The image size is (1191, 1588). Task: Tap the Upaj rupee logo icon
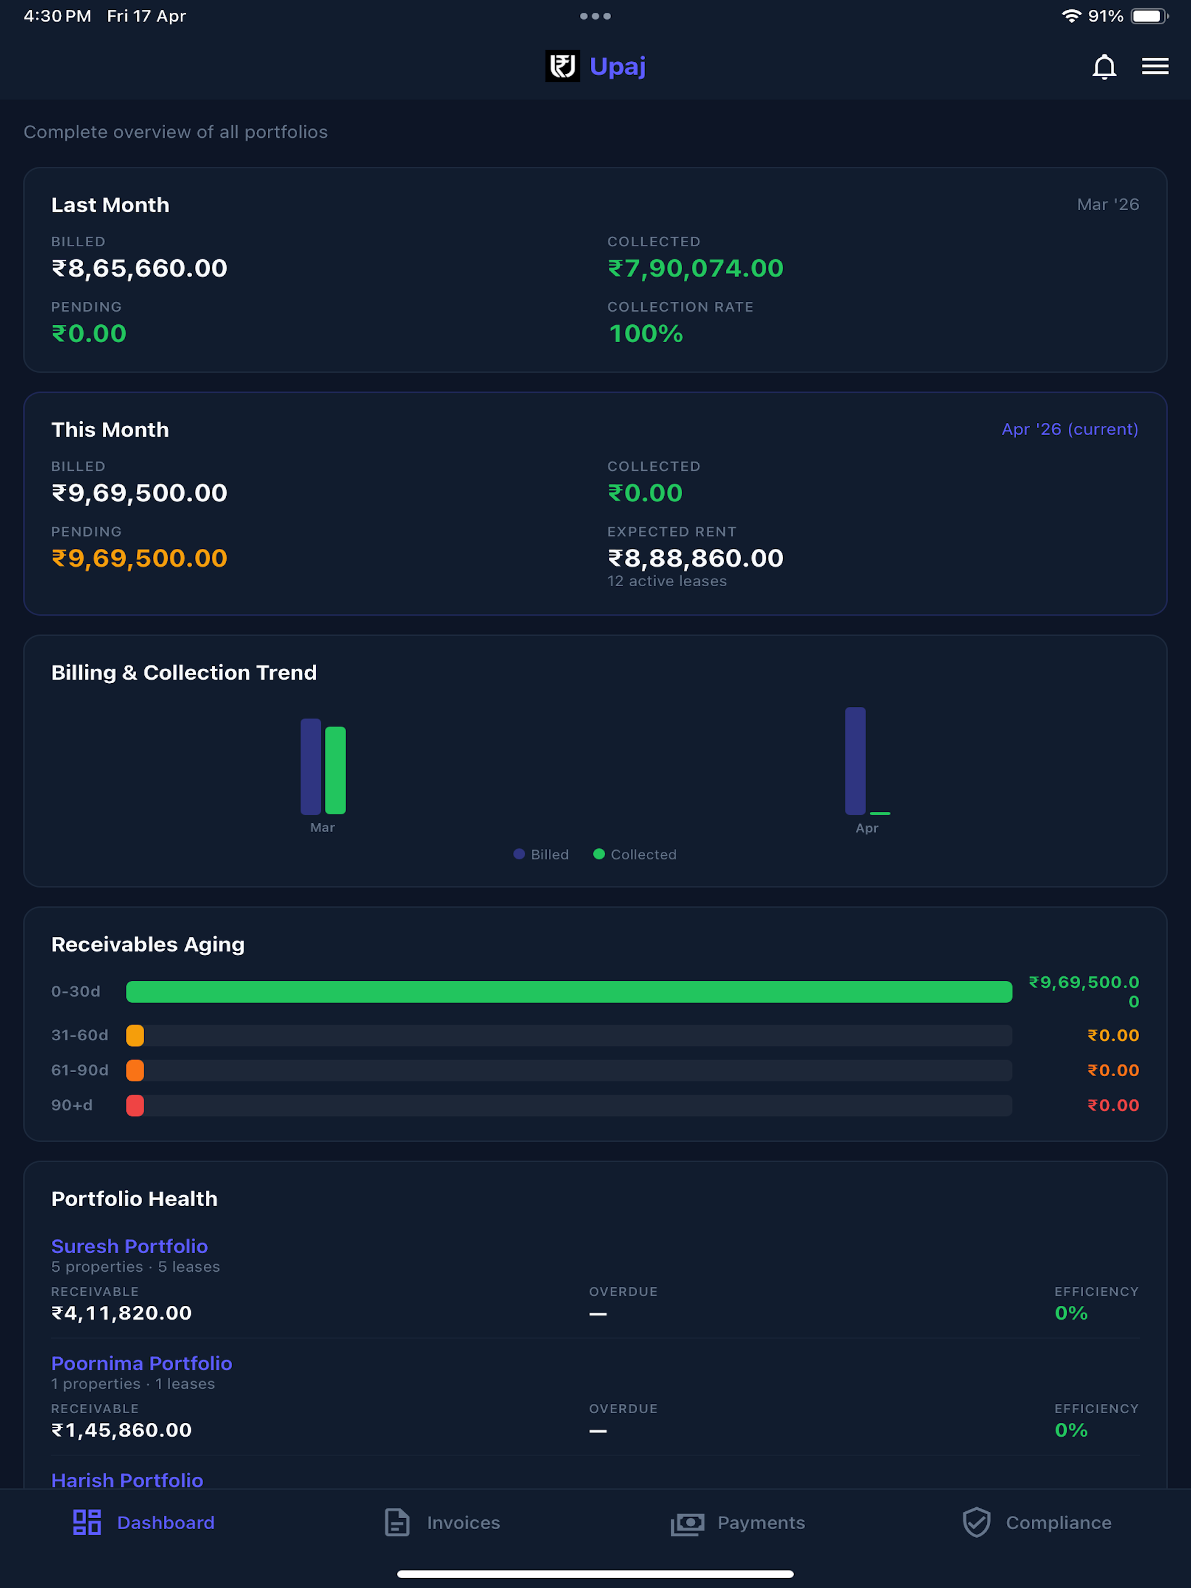562,66
